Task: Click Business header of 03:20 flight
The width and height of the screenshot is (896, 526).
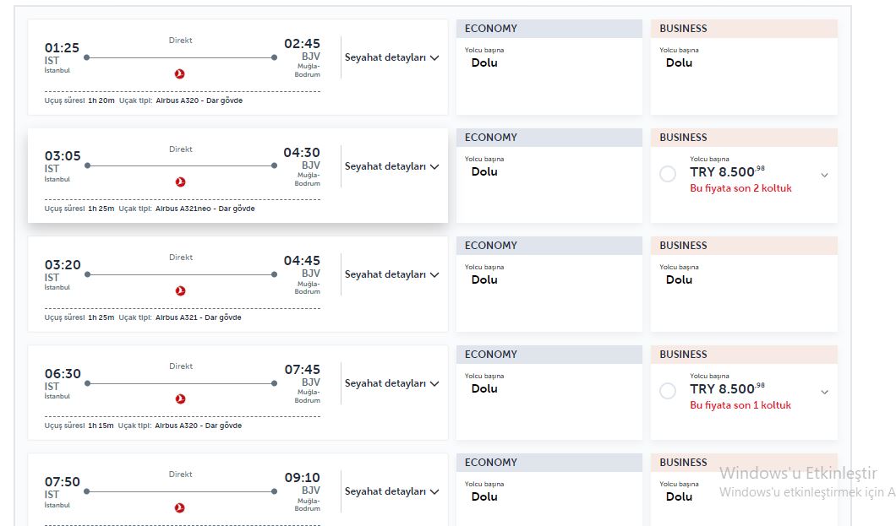Action: (743, 246)
